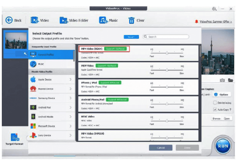
Task: Select the Apple Device logo
Action: point(33,79)
